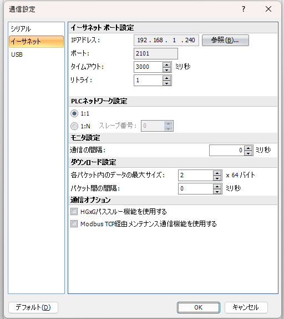Increase the リトライ count with up arrow
284x319 pixels.
(x=166, y=78)
